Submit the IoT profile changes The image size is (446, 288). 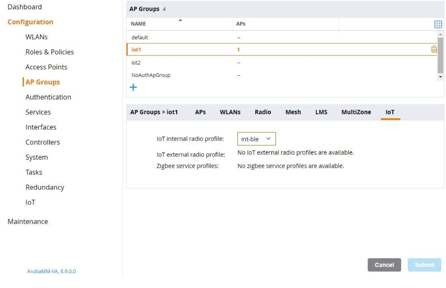click(424, 265)
